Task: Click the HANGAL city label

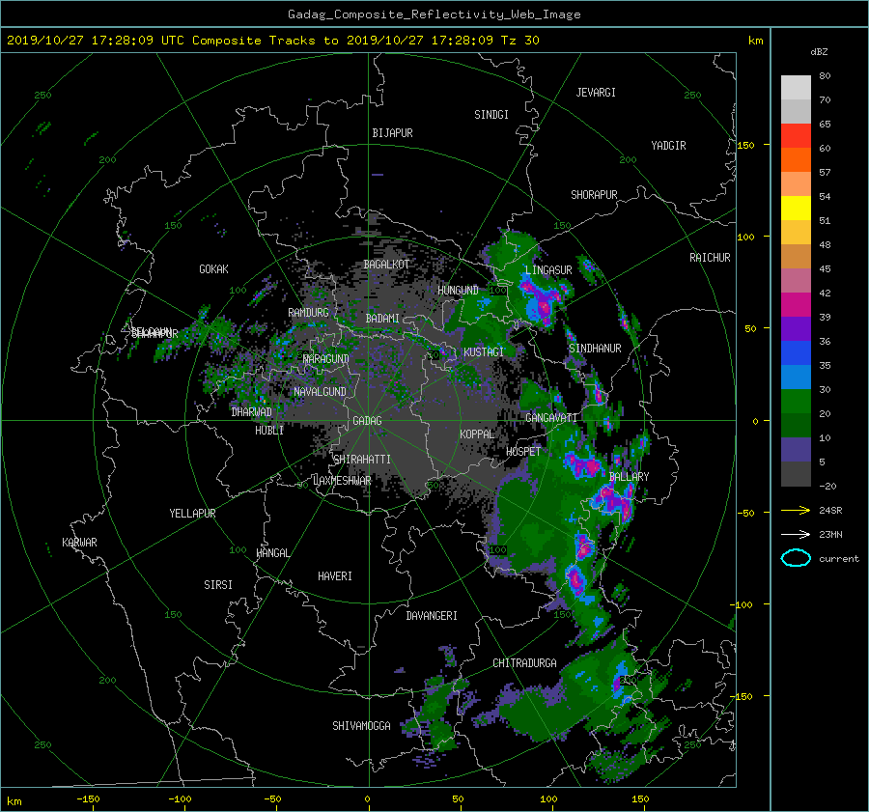Action: [272, 553]
